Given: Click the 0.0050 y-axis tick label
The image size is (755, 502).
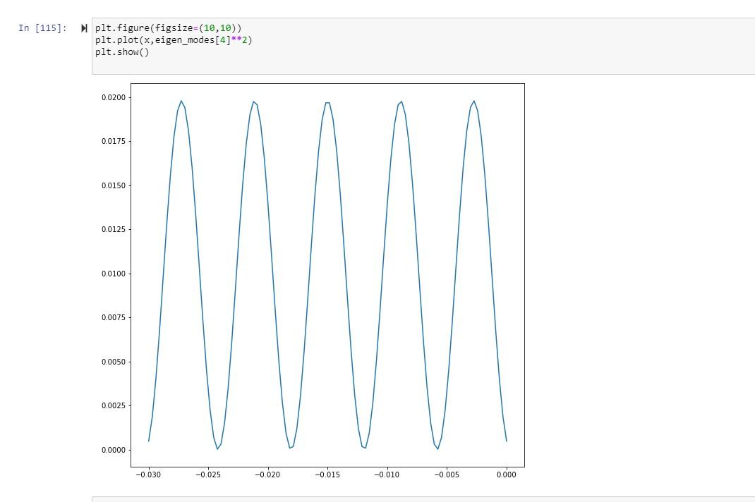Looking at the screenshot, I should tap(114, 362).
